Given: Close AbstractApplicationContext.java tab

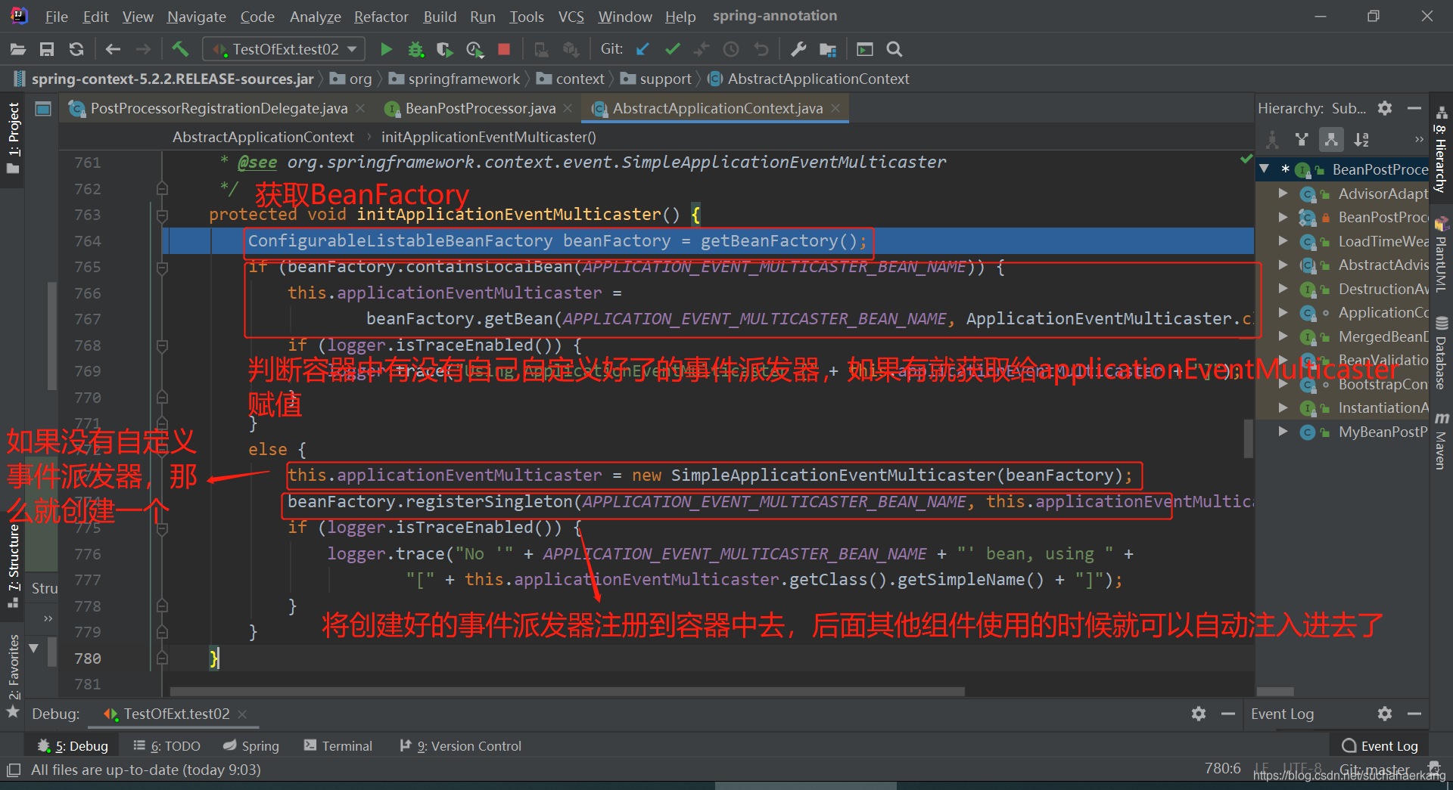Looking at the screenshot, I should click(835, 108).
